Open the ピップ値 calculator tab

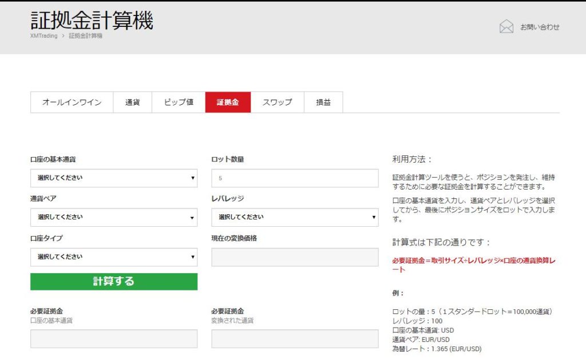pyautogui.click(x=177, y=102)
